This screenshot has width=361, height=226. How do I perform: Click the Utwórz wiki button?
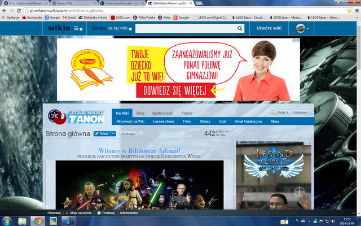[x=269, y=28]
